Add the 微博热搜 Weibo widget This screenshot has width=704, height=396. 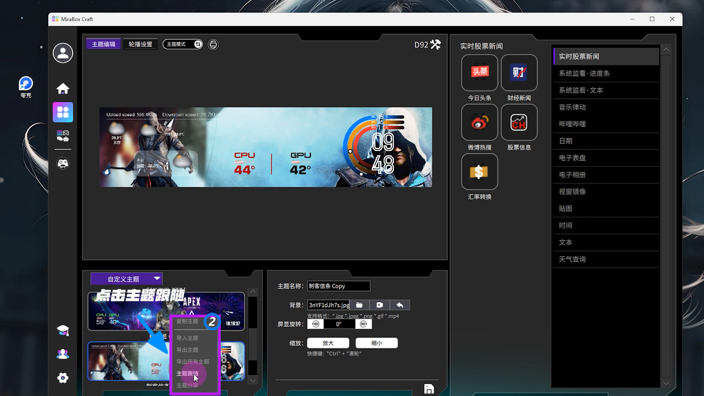point(480,122)
